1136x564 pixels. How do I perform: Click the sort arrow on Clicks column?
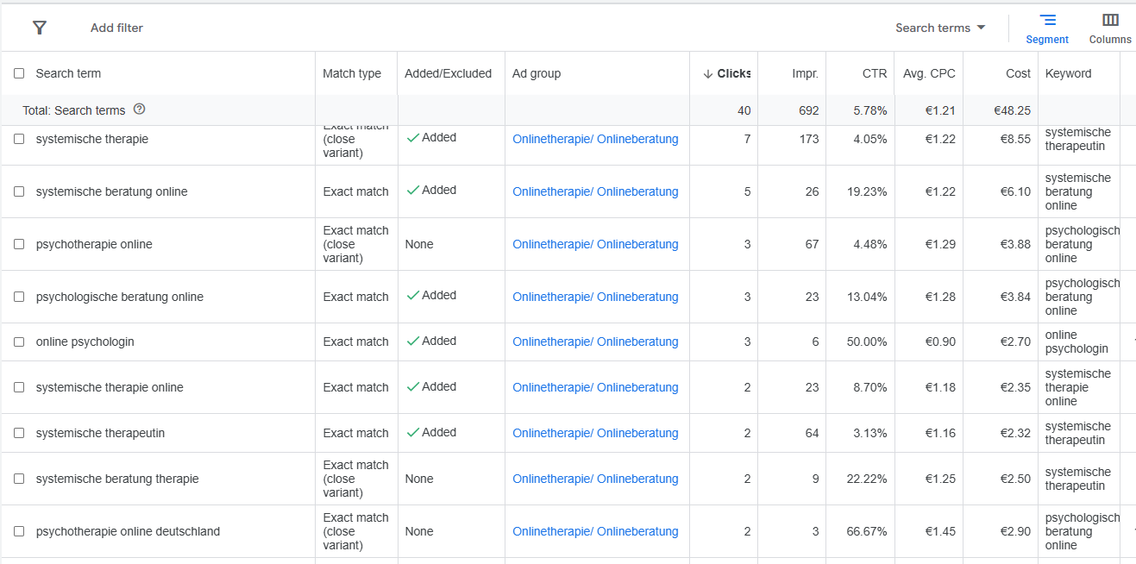click(x=708, y=73)
